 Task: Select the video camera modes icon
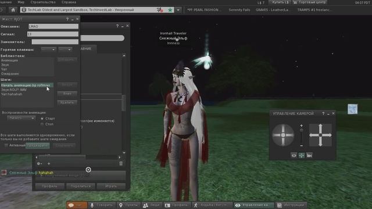click(x=309, y=155)
